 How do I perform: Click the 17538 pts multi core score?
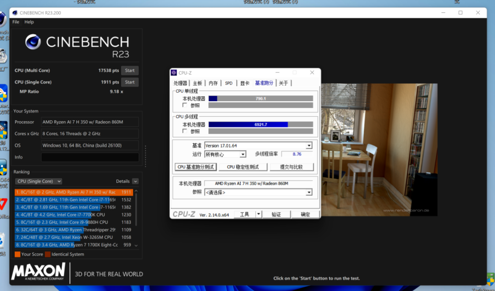109,70
